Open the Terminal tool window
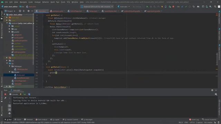The width and height of the screenshot is (221, 124). (28, 120)
